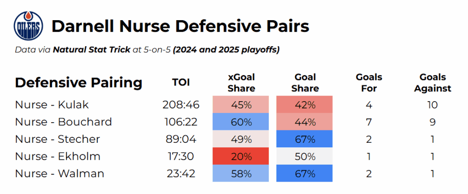Select the Nurse - Kulak row label
The width and height of the screenshot is (468, 194).
coord(52,105)
